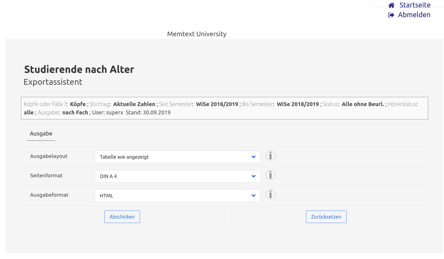Open info icon for Ausgabelayout
Screen dimensions: 444x259
pyautogui.click(x=271, y=156)
